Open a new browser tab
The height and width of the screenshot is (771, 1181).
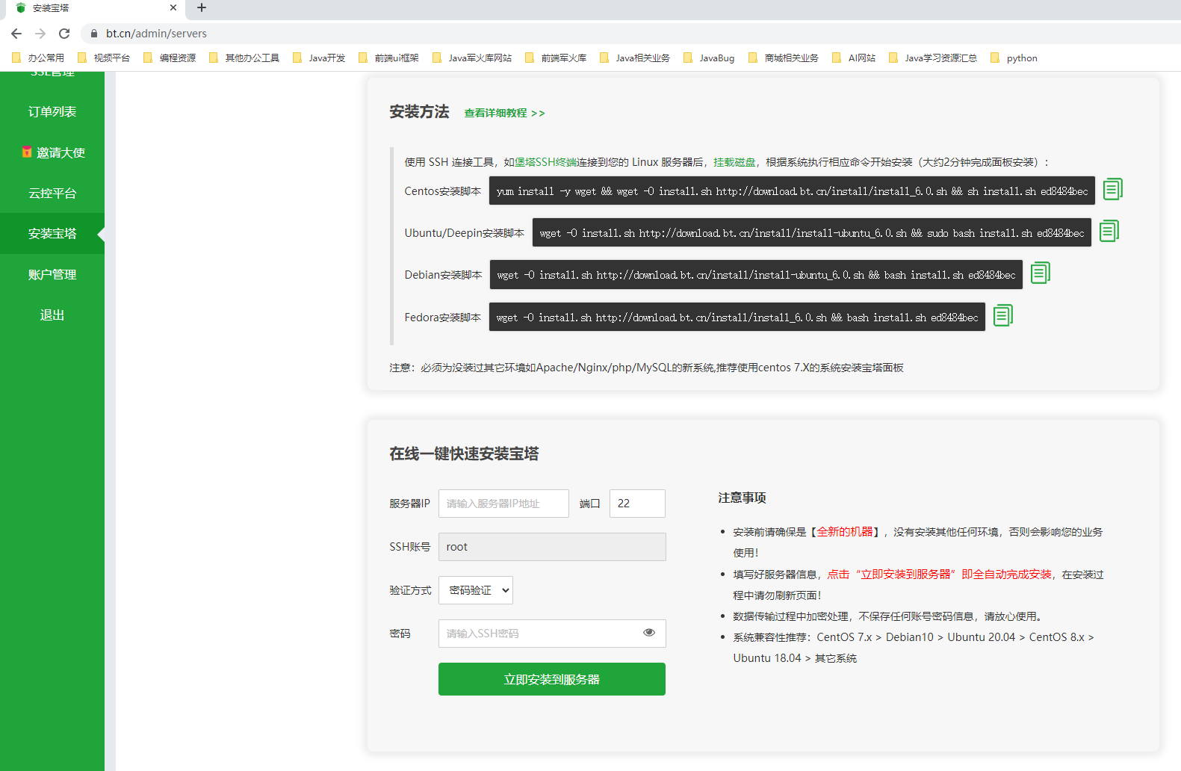(202, 8)
